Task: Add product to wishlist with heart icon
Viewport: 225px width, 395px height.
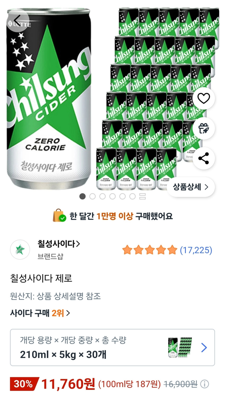Action: (x=204, y=99)
